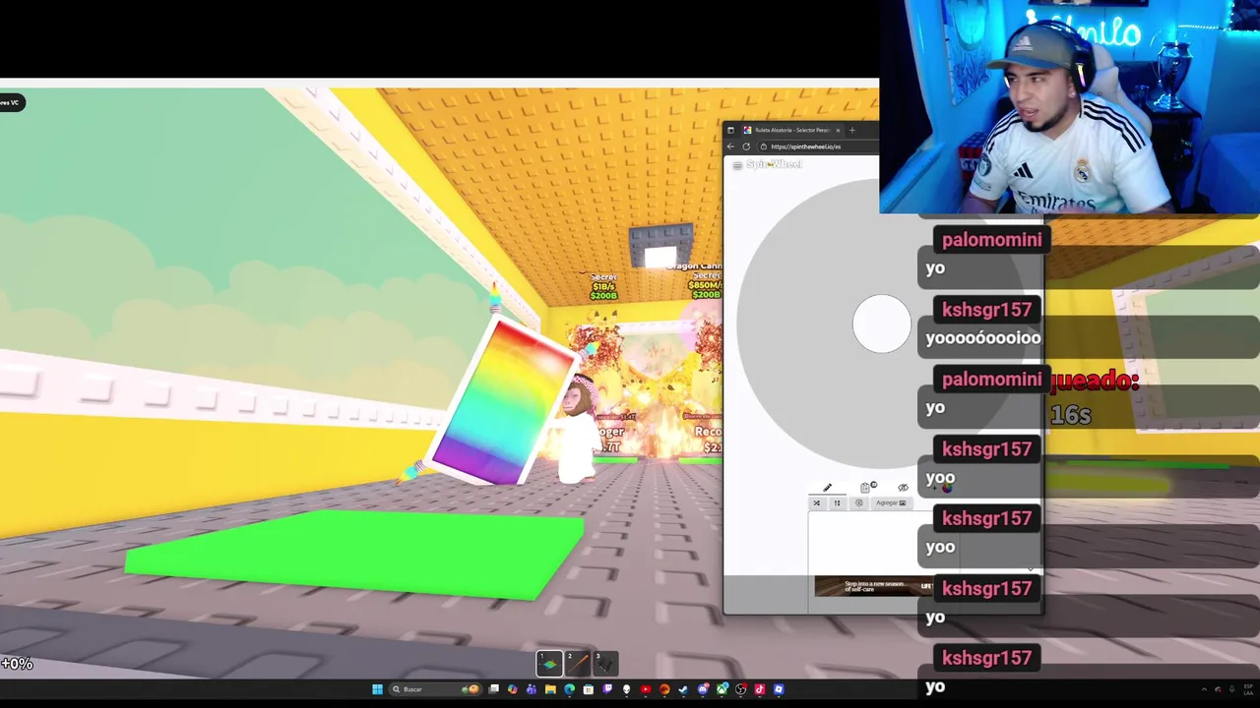Image resolution: width=1260 pixels, height=708 pixels.
Task: Open OBS Studio from the taskbar
Action: (740, 689)
